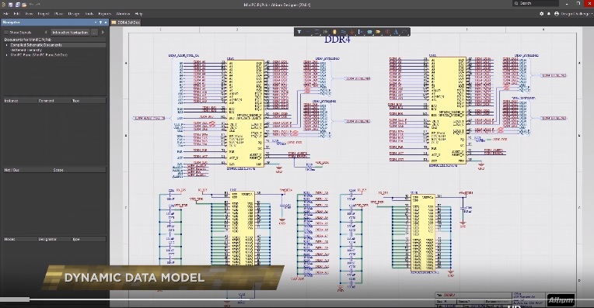
Task: Click the Save icon in title bar
Action: [11, 5]
